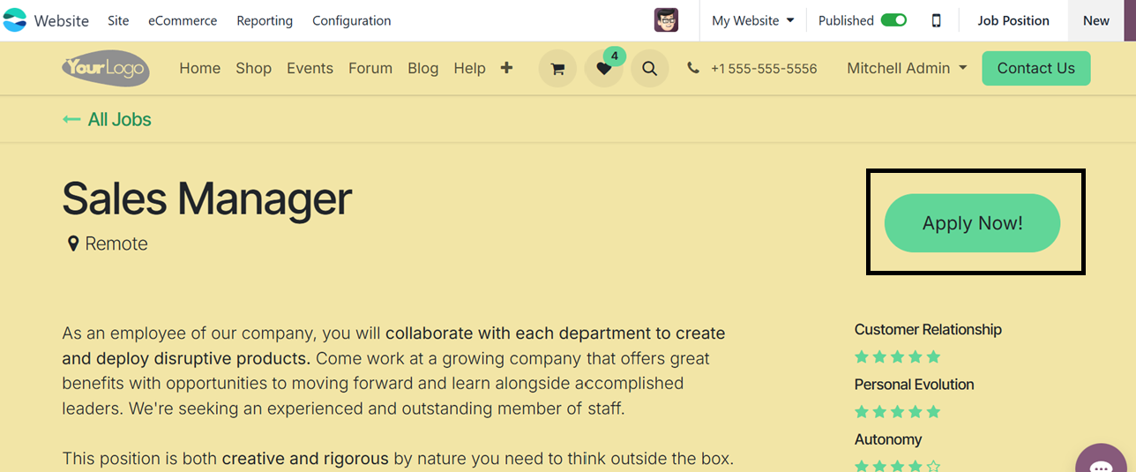Open the Events page
Viewport: 1136px width, 472px height.
click(310, 68)
